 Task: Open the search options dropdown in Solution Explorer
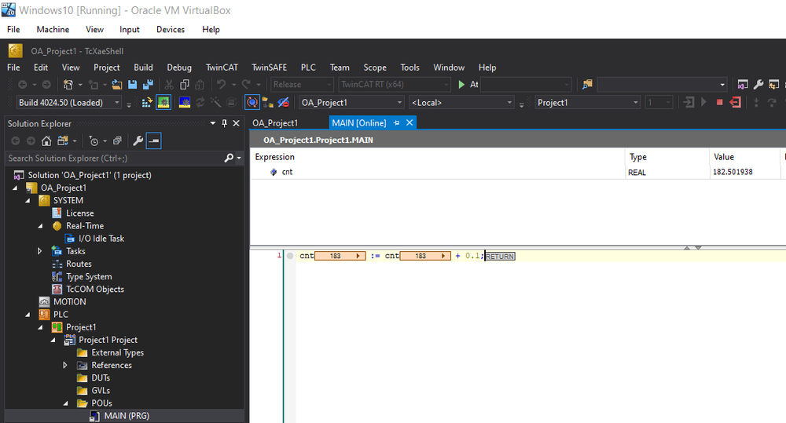[x=239, y=159]
